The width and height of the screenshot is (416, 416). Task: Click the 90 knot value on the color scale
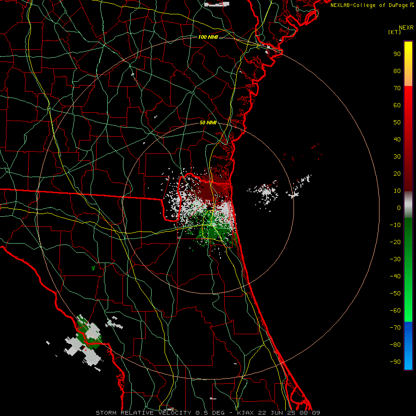397,54
